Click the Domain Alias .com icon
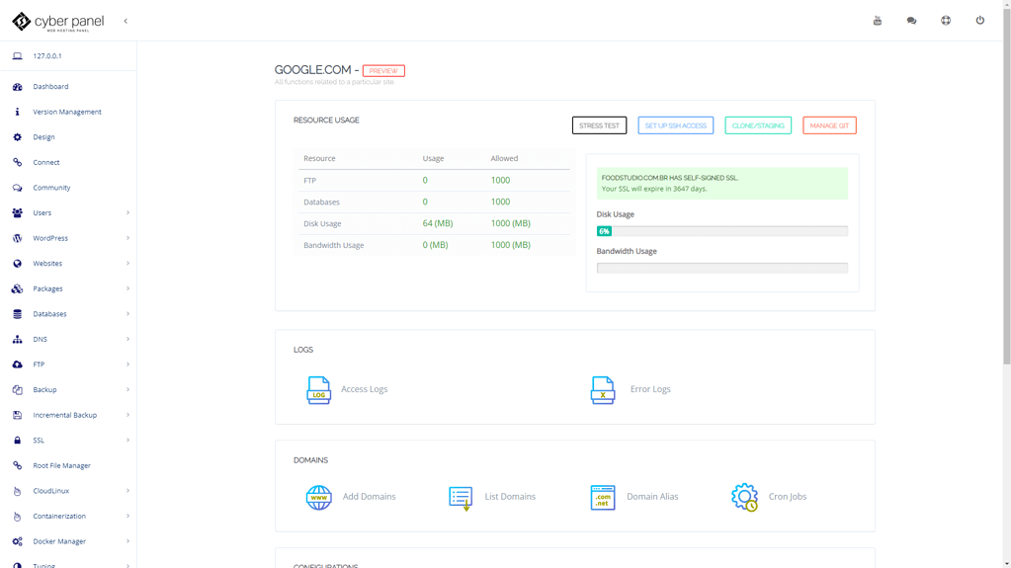The image size is (1011, 568). click(x=603, y=497)
